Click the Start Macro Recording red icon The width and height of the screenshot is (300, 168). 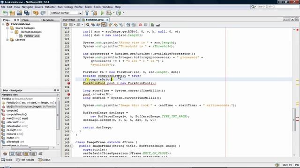tap(141, 25)
